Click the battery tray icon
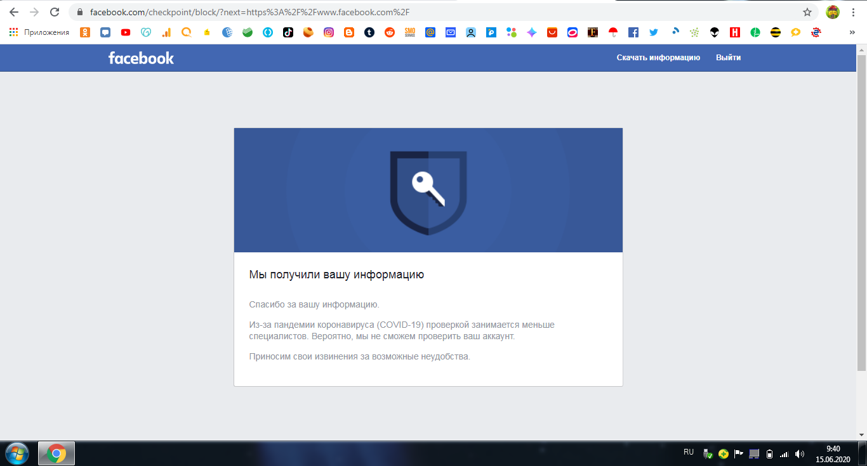 [x=769, y=454]
